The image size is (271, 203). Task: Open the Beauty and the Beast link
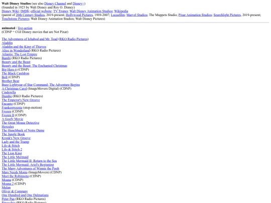point(16,62)
